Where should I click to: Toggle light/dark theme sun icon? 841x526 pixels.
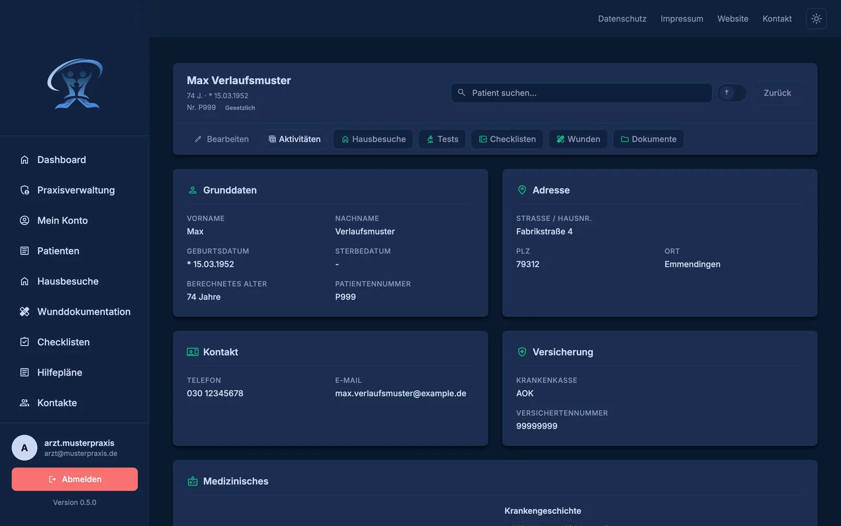click(x=816, y=18)
